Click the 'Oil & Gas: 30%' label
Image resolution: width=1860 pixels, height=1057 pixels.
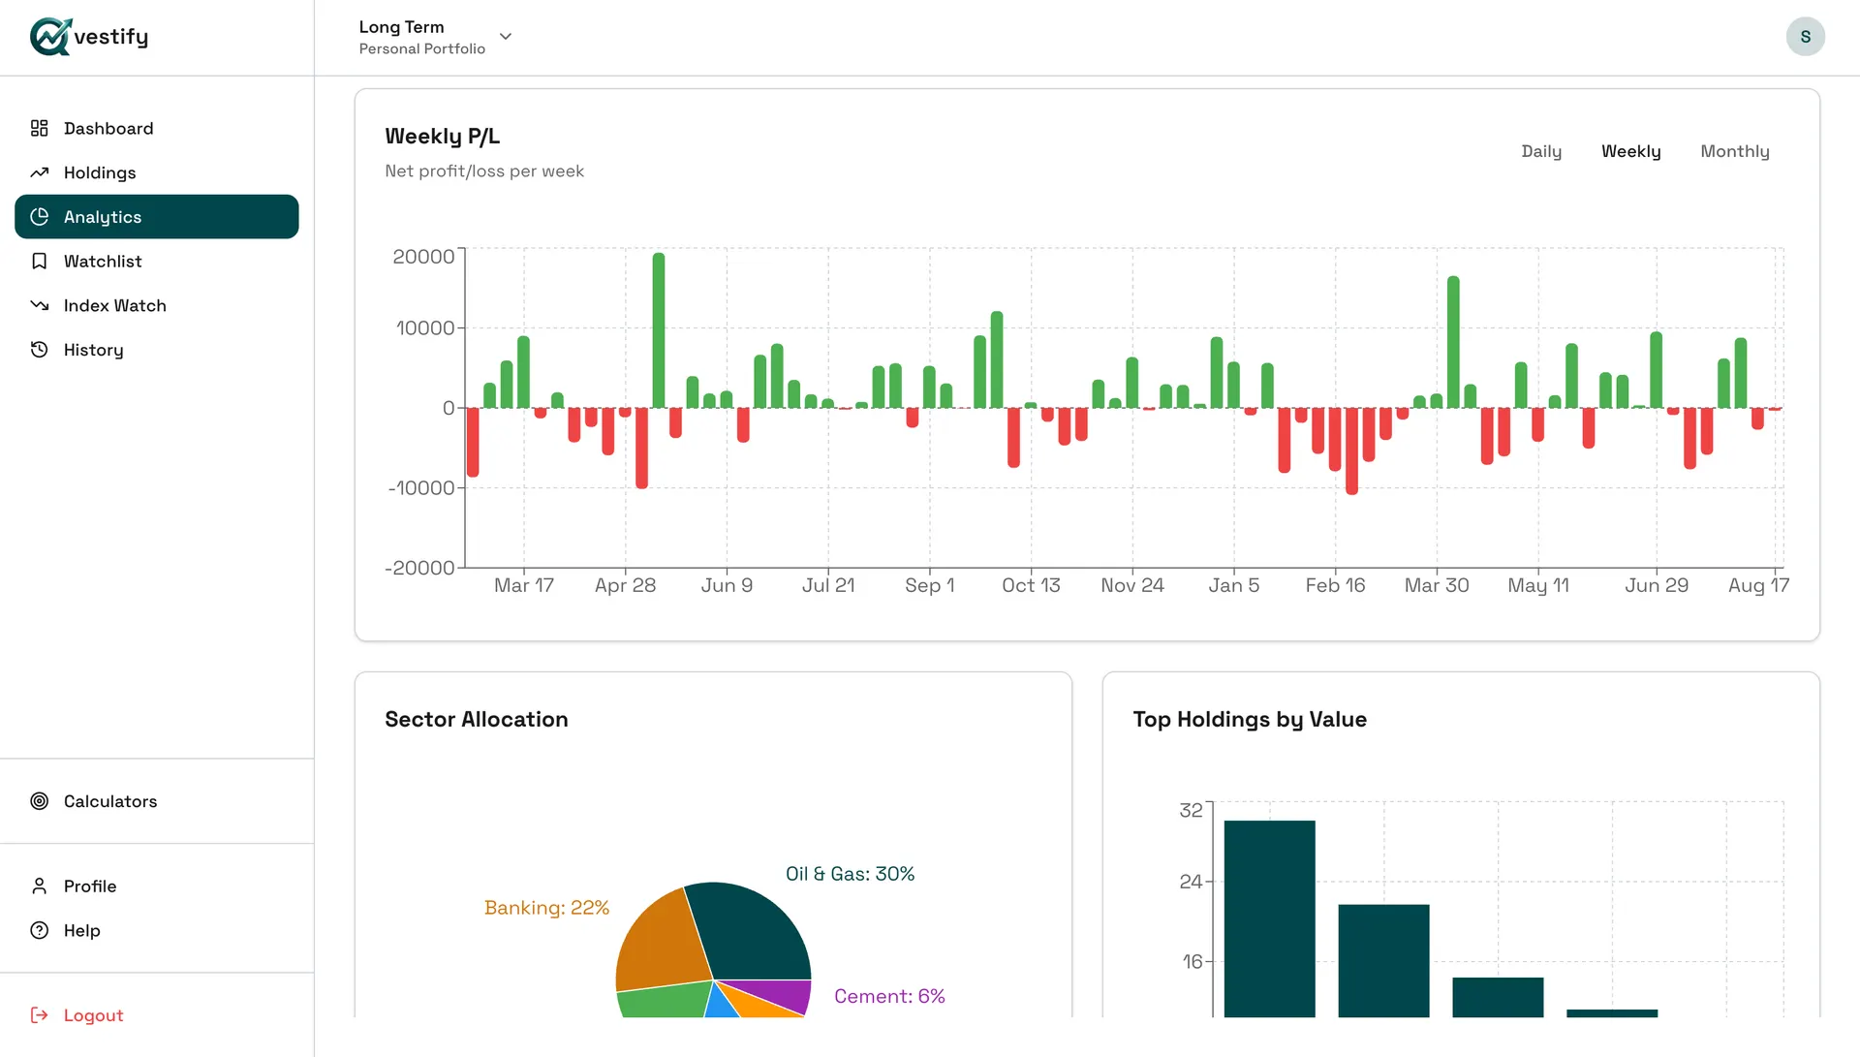pos(850,874)
